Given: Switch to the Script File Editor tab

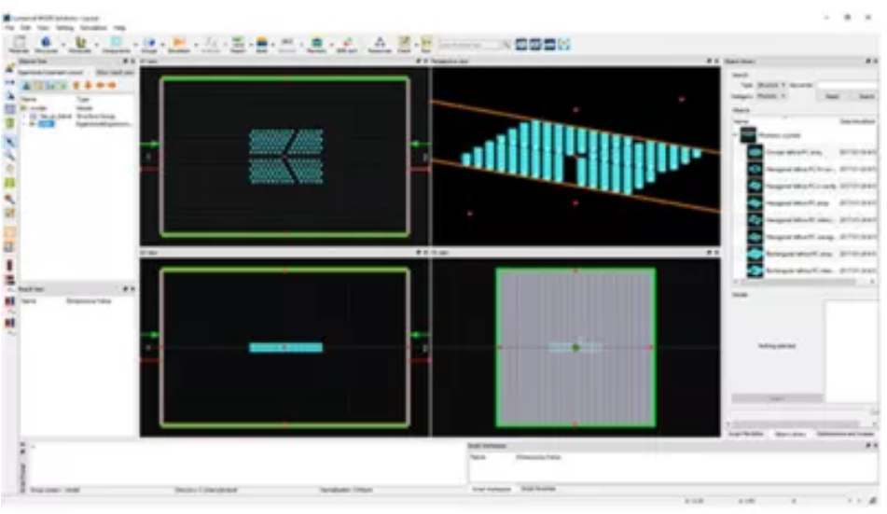Looking at the screenshot, I should coord(746,434).
